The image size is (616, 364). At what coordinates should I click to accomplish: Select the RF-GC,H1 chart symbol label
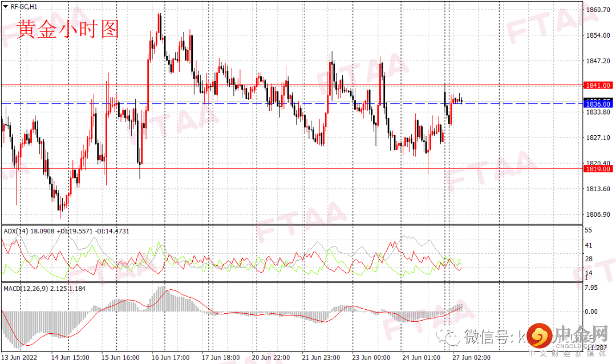(23, 6)
